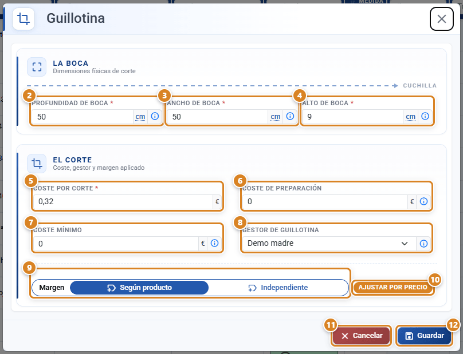Save the guillotine with Guardar

424,336
